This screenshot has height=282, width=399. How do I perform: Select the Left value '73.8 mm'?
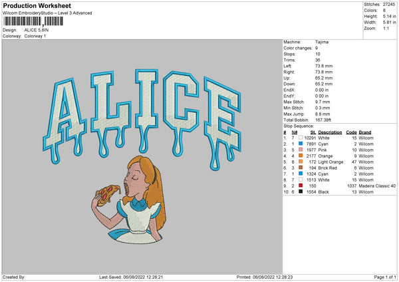pos(324,66)
